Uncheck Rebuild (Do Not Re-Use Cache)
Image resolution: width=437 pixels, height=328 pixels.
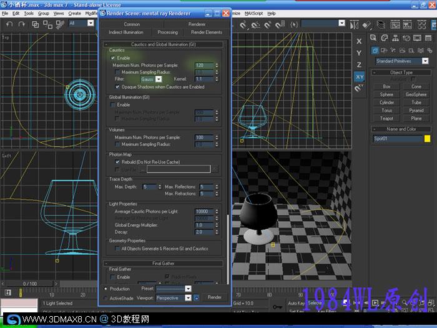coord(118,162)
